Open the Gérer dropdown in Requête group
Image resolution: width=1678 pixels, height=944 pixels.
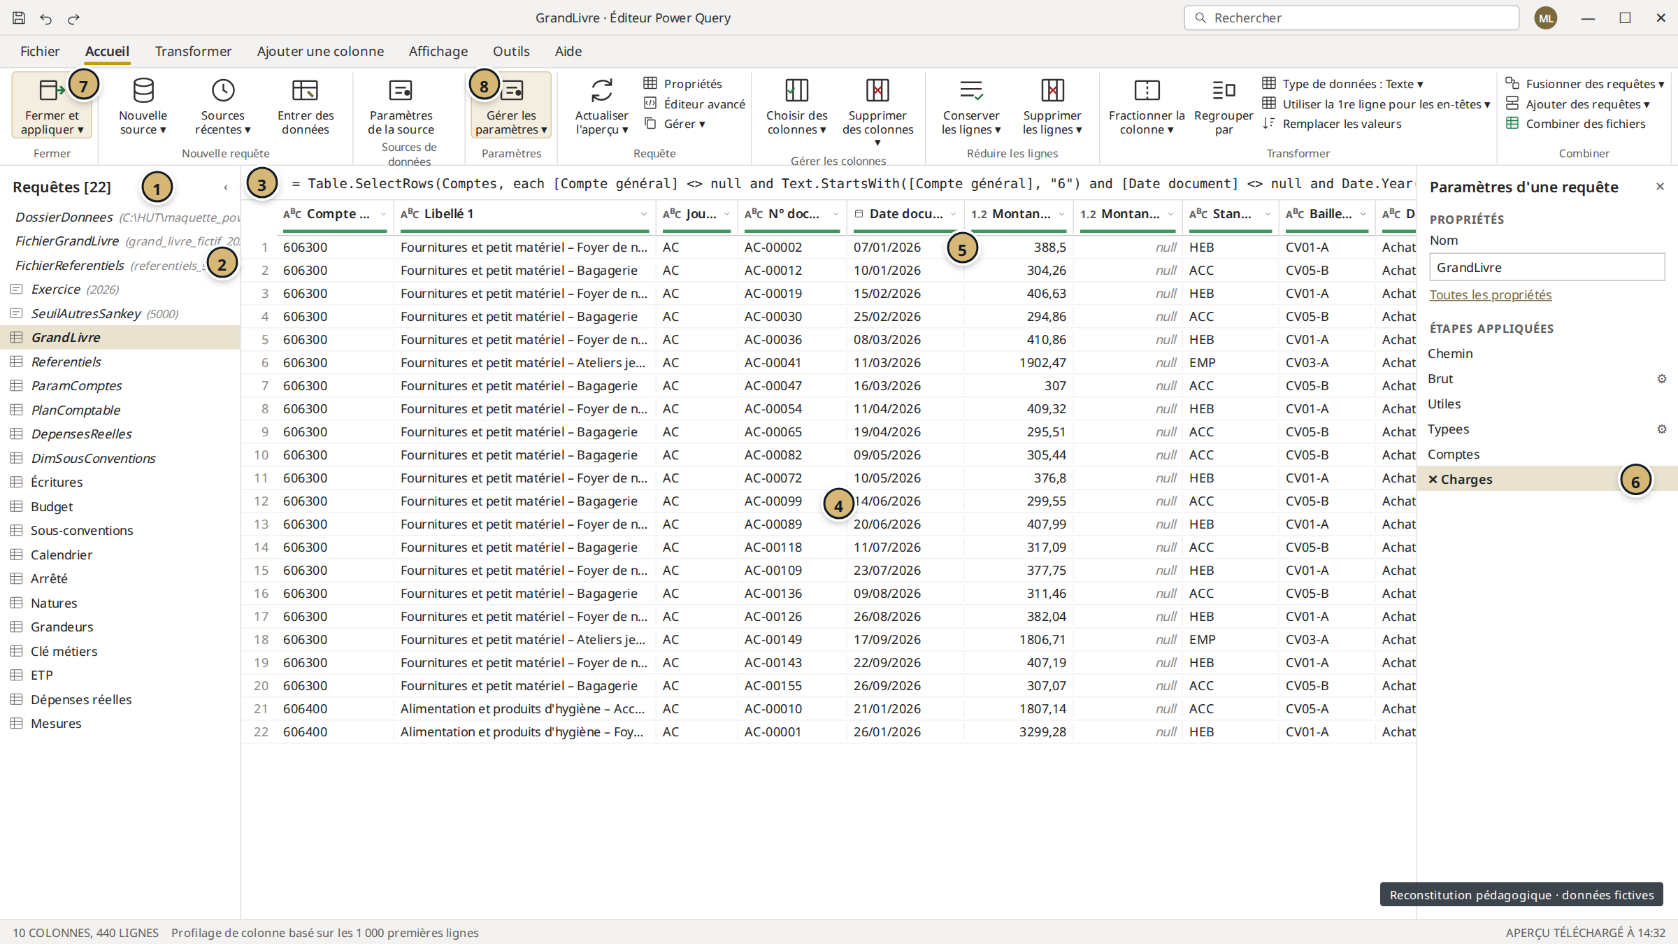(675, 124)
